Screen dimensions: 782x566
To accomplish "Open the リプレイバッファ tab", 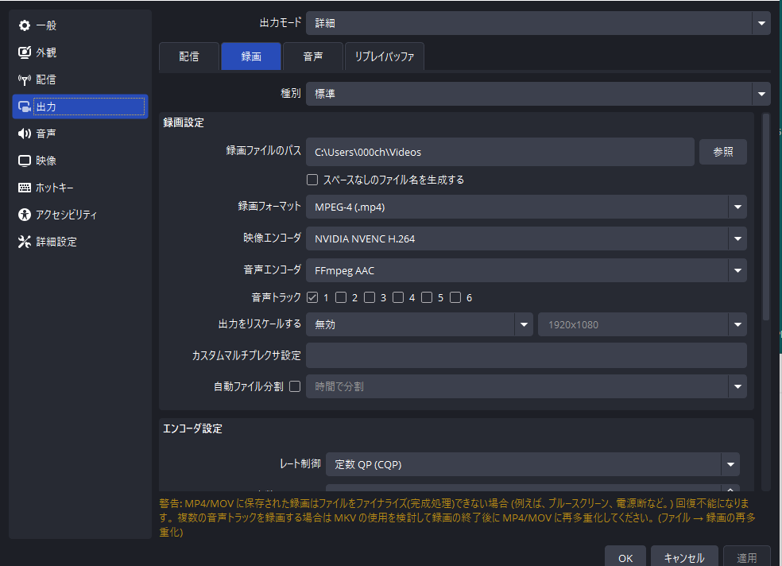I will tap(384, 56).
